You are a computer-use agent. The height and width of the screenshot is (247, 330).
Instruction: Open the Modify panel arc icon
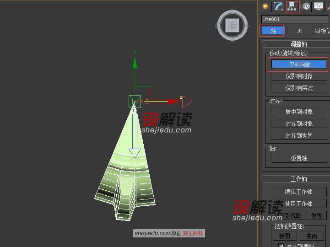[x=278, y=6]
